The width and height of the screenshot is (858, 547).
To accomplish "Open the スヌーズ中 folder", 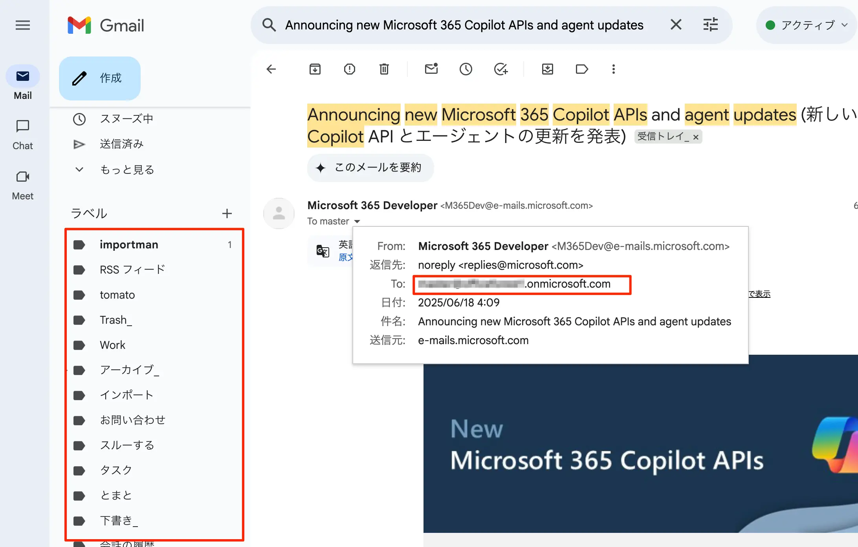I will click(126, 119).
